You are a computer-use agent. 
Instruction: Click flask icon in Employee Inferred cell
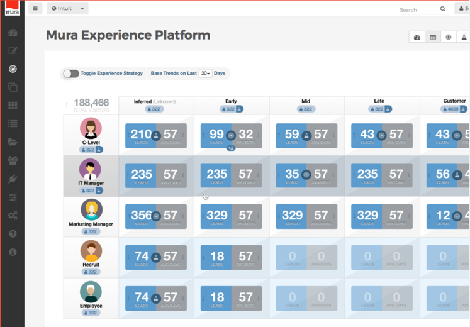point(156,298)
